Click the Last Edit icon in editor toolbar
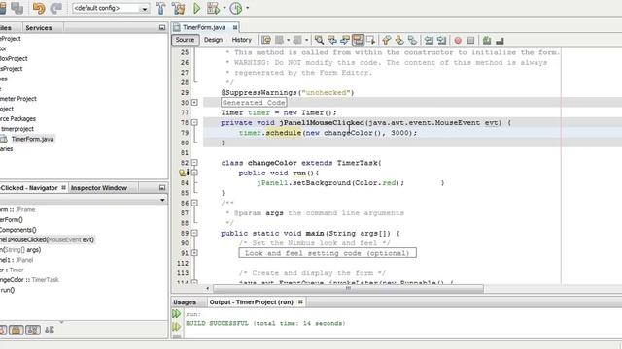 pyautogui.click(x=266, y=40)
